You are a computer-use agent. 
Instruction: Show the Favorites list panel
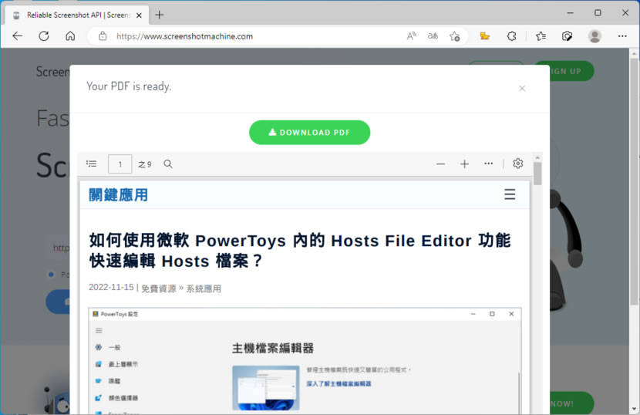pyautogui.click(x=541, y=36)
